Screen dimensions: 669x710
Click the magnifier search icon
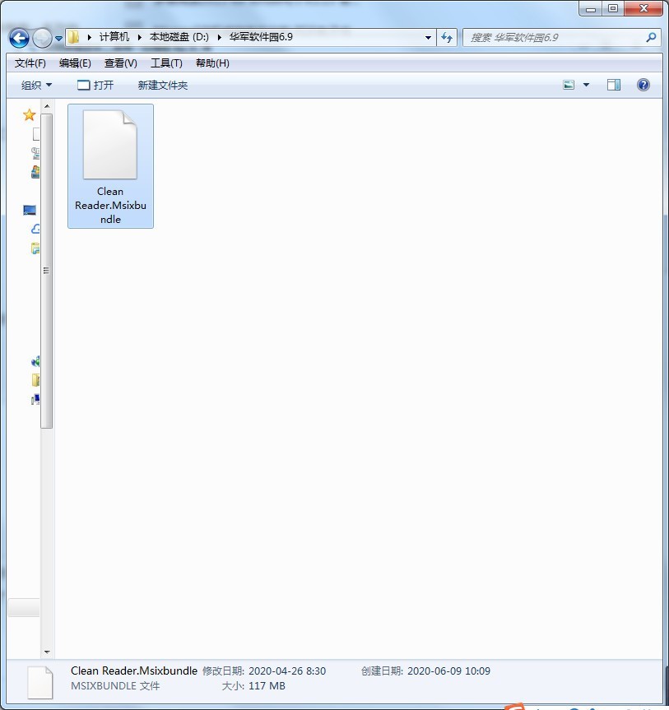651,37
